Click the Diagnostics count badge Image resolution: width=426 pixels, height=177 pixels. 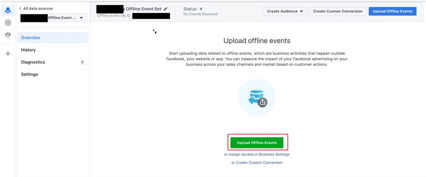(x=82, y=62)
